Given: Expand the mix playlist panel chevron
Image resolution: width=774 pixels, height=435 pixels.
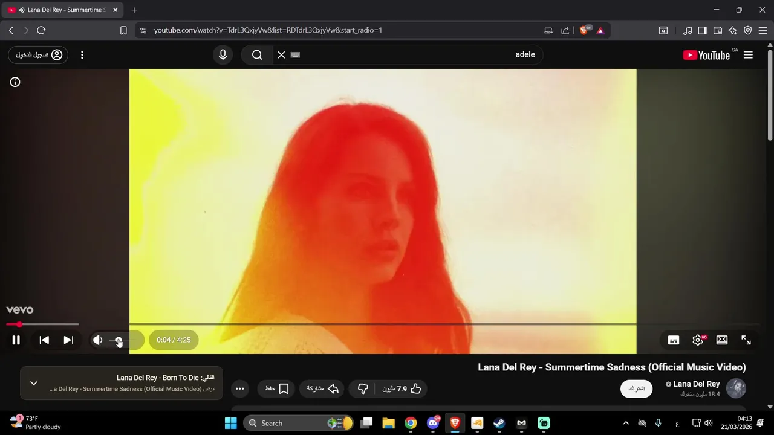Looking at the screenshot, I should (34, 383).
